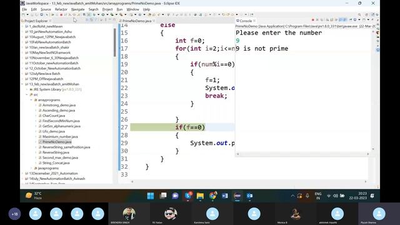Viewport: 400px width, 225px height.
Task: Select RS Yadav participant thumbnail
Action: pyautogui.click(x=171, y=214)
